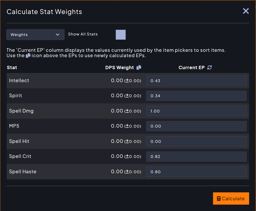Click the Spell Hit Current EP input
256x211 pixels.
coord(196,141)
